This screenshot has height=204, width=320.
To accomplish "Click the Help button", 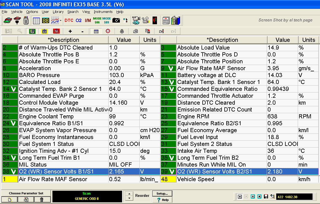I will click(162, 200).
